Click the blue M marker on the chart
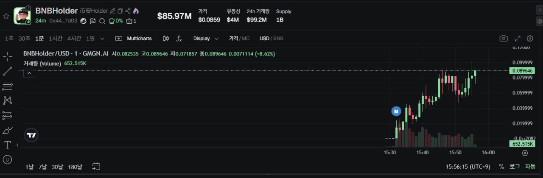 click(396, 111)
